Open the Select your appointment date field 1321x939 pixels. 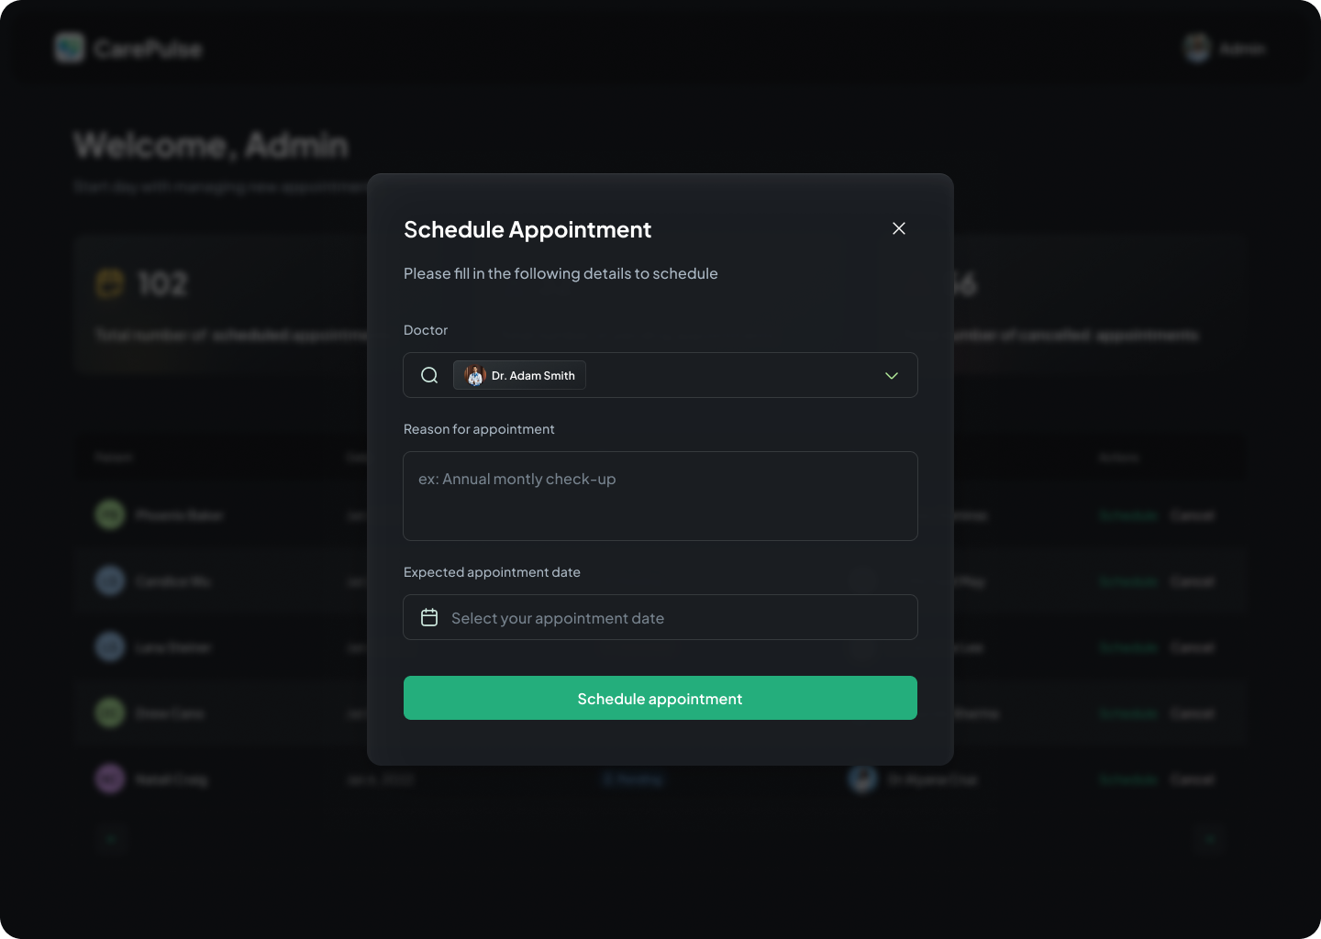tap(660, 617)
